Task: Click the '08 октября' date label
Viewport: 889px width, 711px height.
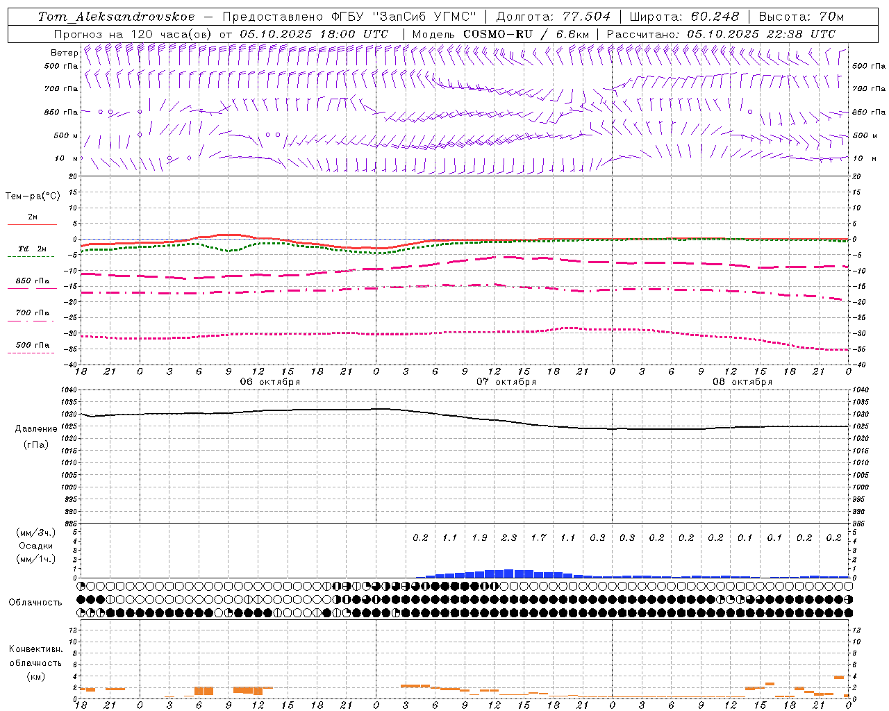Action: [742, 382]
